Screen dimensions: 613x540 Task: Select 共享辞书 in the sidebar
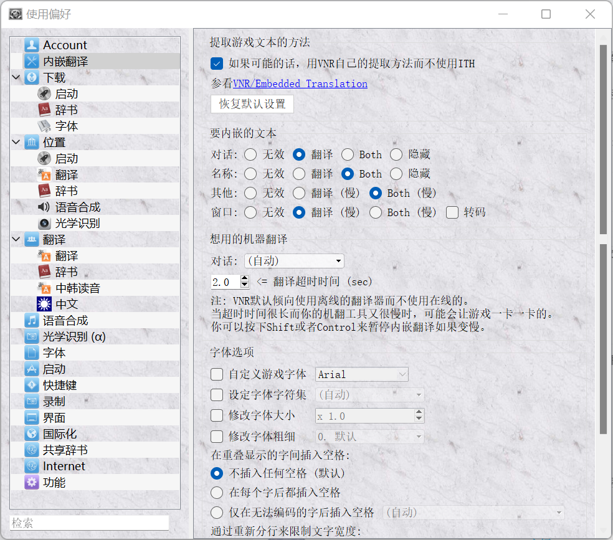click(65, 450)
